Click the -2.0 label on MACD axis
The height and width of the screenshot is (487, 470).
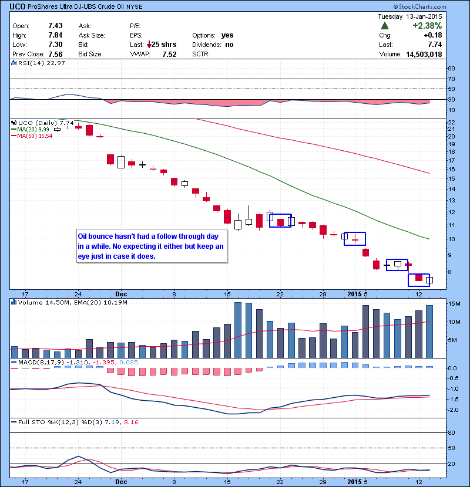click(x=454, y=410)
